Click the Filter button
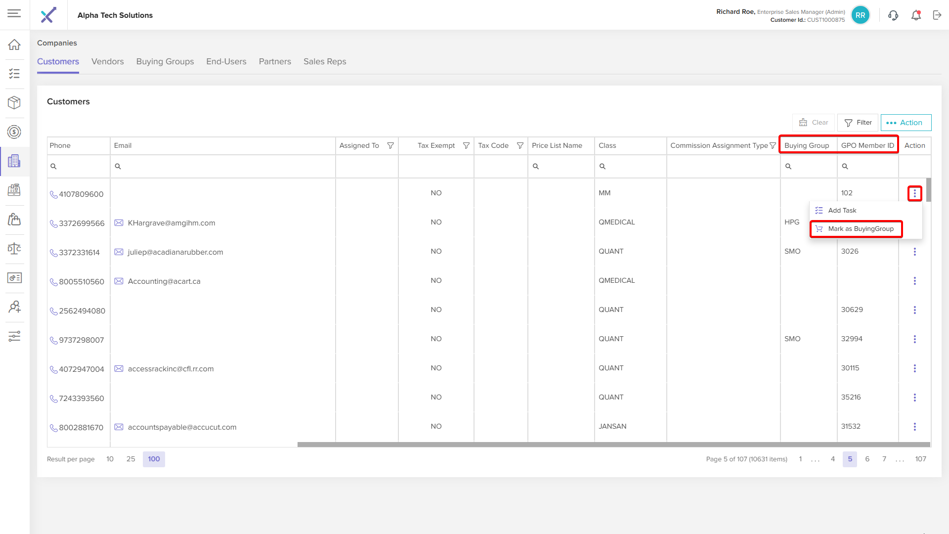Image resolution: width=949 pixels, height=534 pixels. click(858, 123)
